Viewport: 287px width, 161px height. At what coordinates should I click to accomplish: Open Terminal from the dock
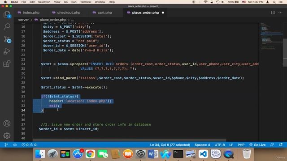pos(178,154)
